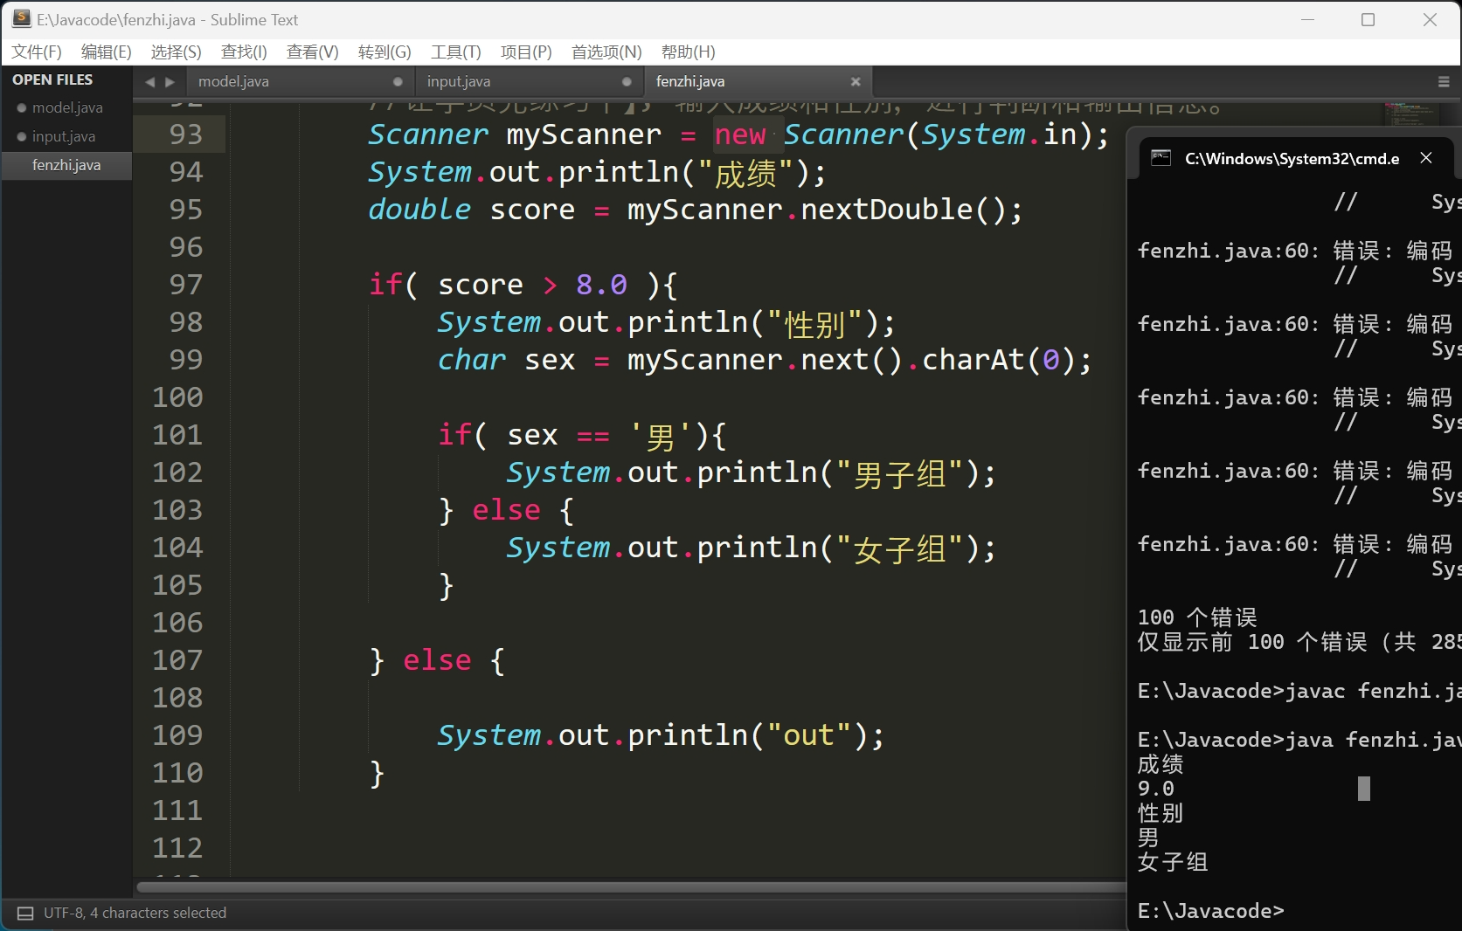Viewport: 1462px width, 931px height.
Task: Switch to the input.java tab
Action: pyautogui.click(x=459, y=81)
